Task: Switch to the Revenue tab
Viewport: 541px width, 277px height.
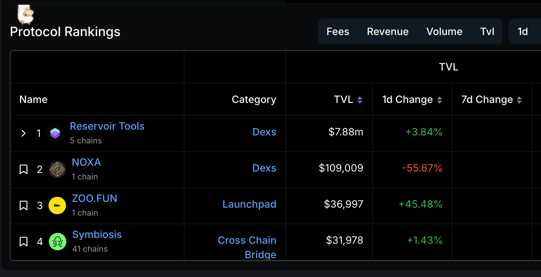Action: coord(388,32)
